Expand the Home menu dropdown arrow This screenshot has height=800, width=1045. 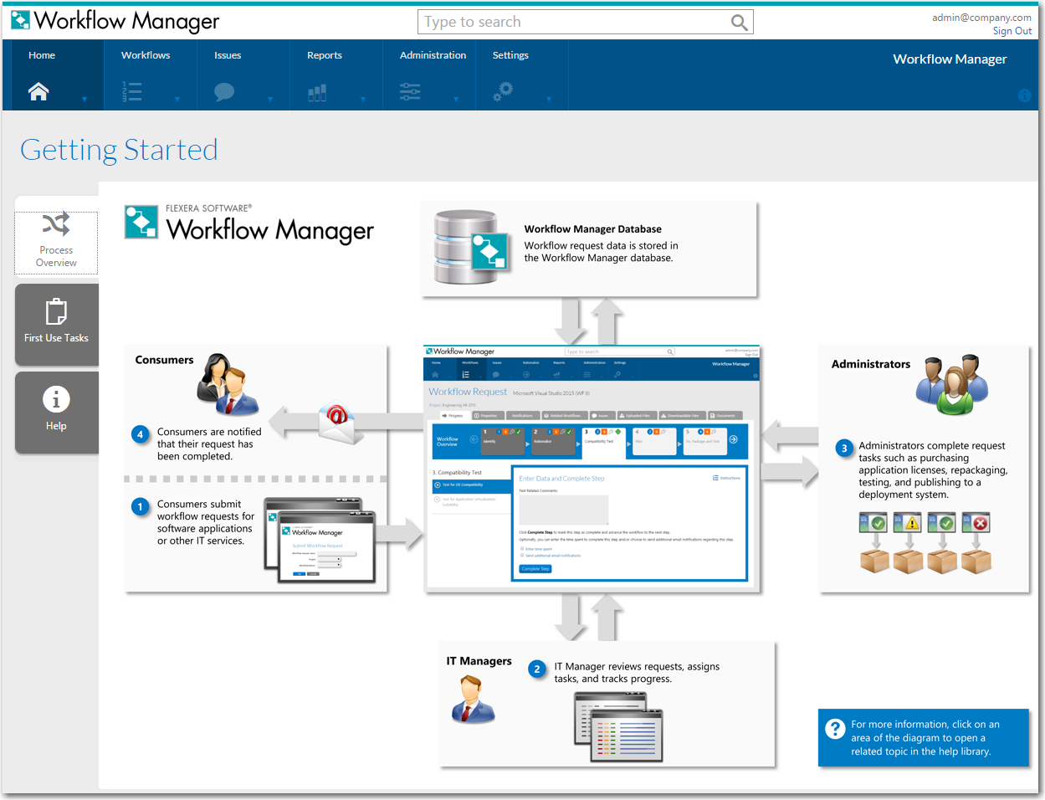tap(85, 100)
